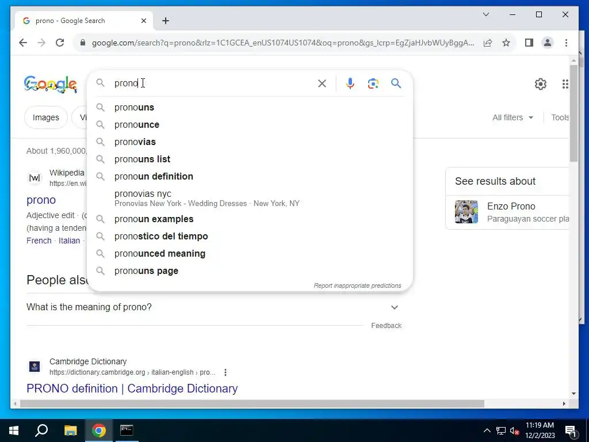Open Windows taskbar search
This screenshot has width=589, height=442.
tap(41, 430)
